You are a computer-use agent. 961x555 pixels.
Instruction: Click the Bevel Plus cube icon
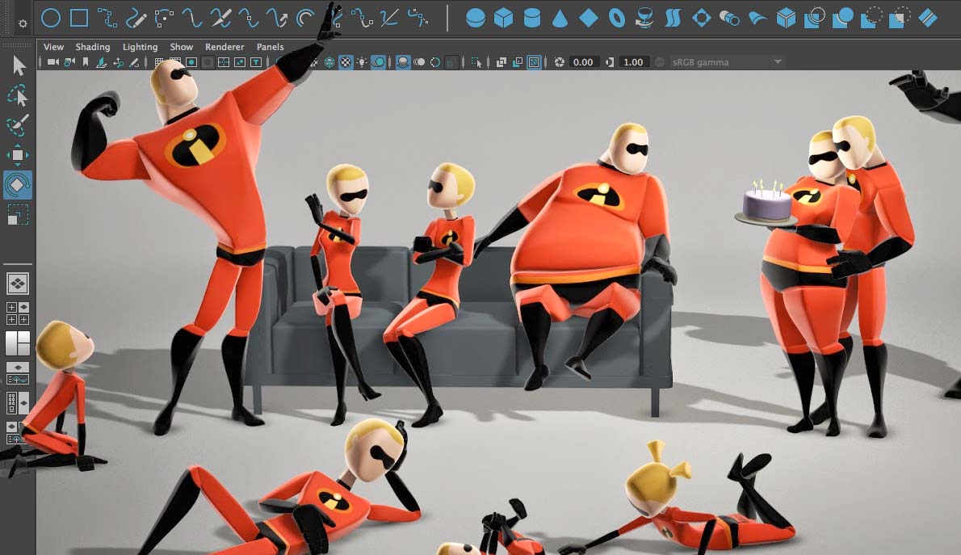tap(786, 19)
